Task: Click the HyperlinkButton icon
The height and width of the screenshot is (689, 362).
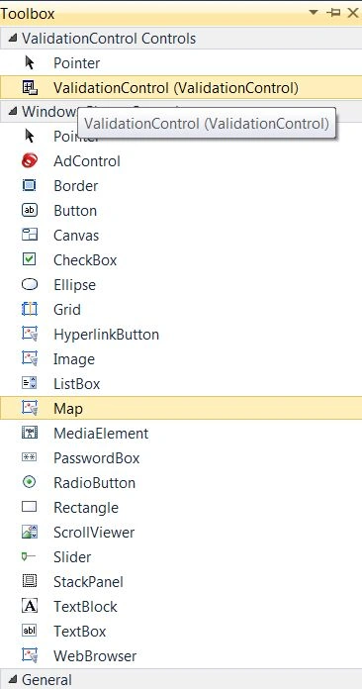Action: pyautogui.click(x=30, y=334)
